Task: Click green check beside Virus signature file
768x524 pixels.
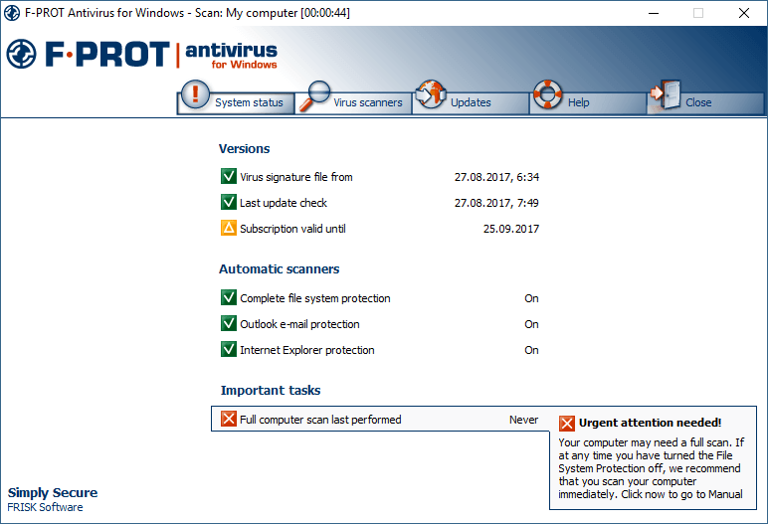Action: coord(229,176)
